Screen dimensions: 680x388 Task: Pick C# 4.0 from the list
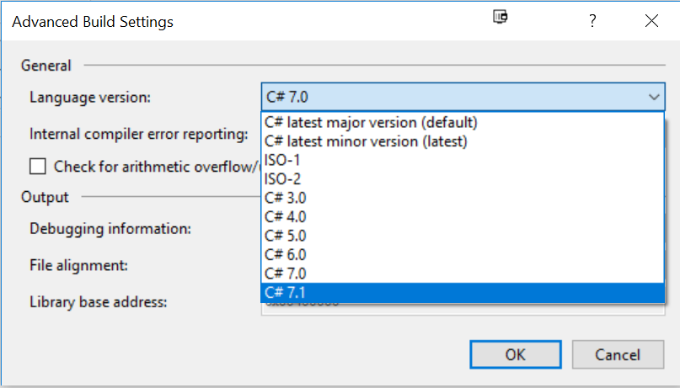(x=463, y=217)
